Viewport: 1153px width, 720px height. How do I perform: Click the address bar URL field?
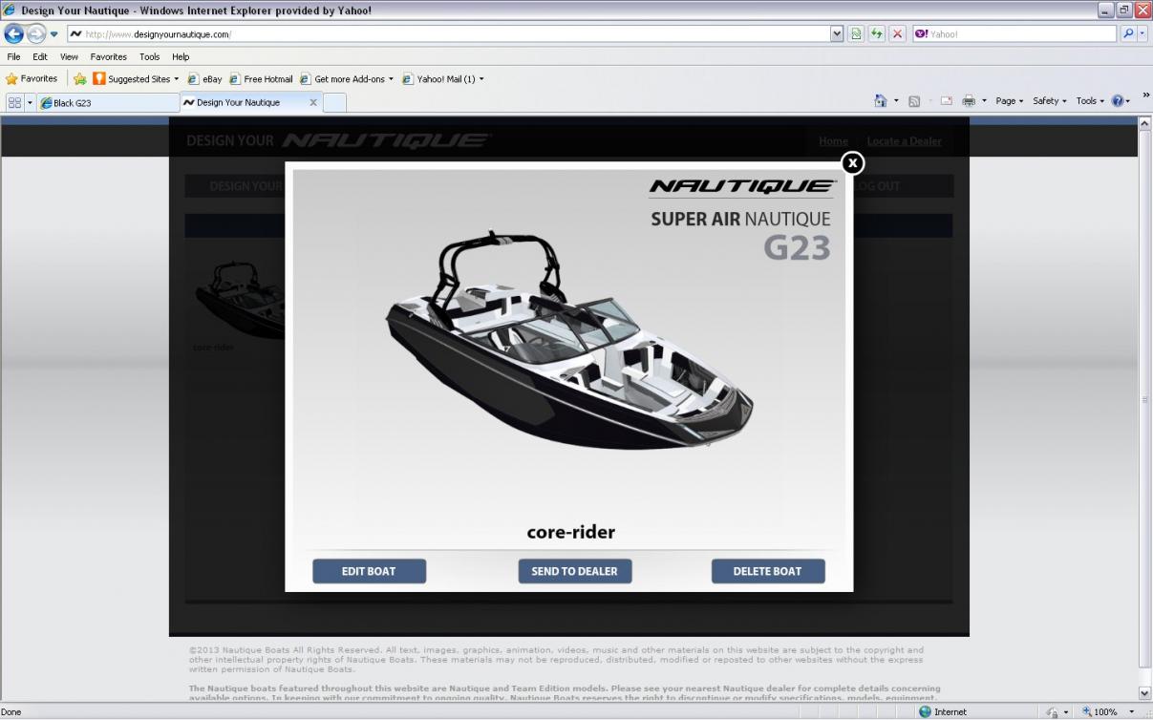coord(447,34)
